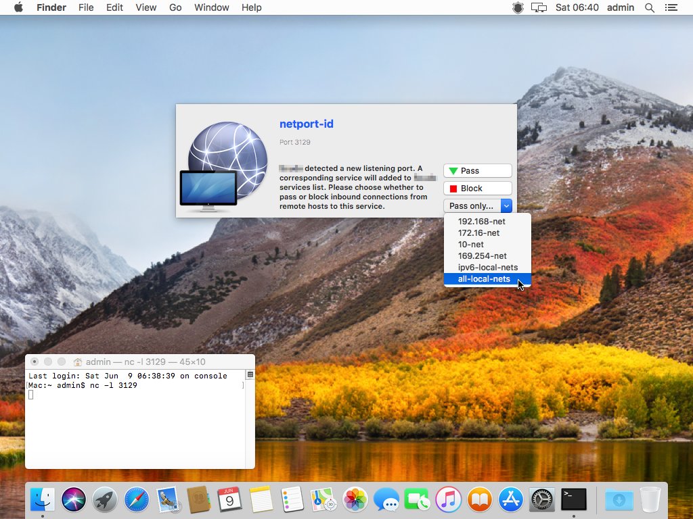The height and width of the screenshot is (519, 693).
Task: Open Contacts book icon
Action: 199,499
